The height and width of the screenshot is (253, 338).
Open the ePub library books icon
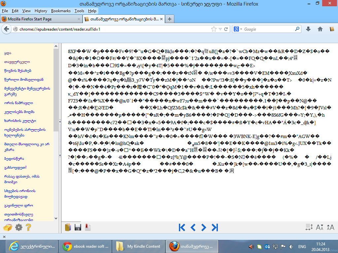click(x=68, y=227)
